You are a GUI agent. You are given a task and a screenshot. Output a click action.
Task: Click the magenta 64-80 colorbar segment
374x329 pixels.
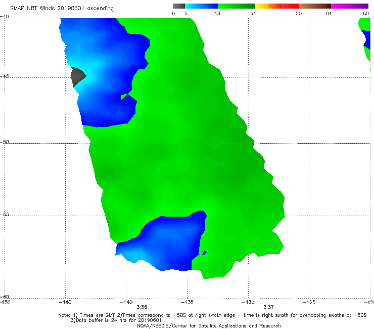[350, 6]
